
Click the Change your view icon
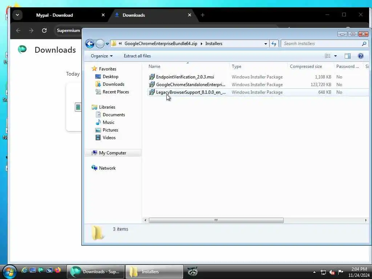tap(328, 56)
